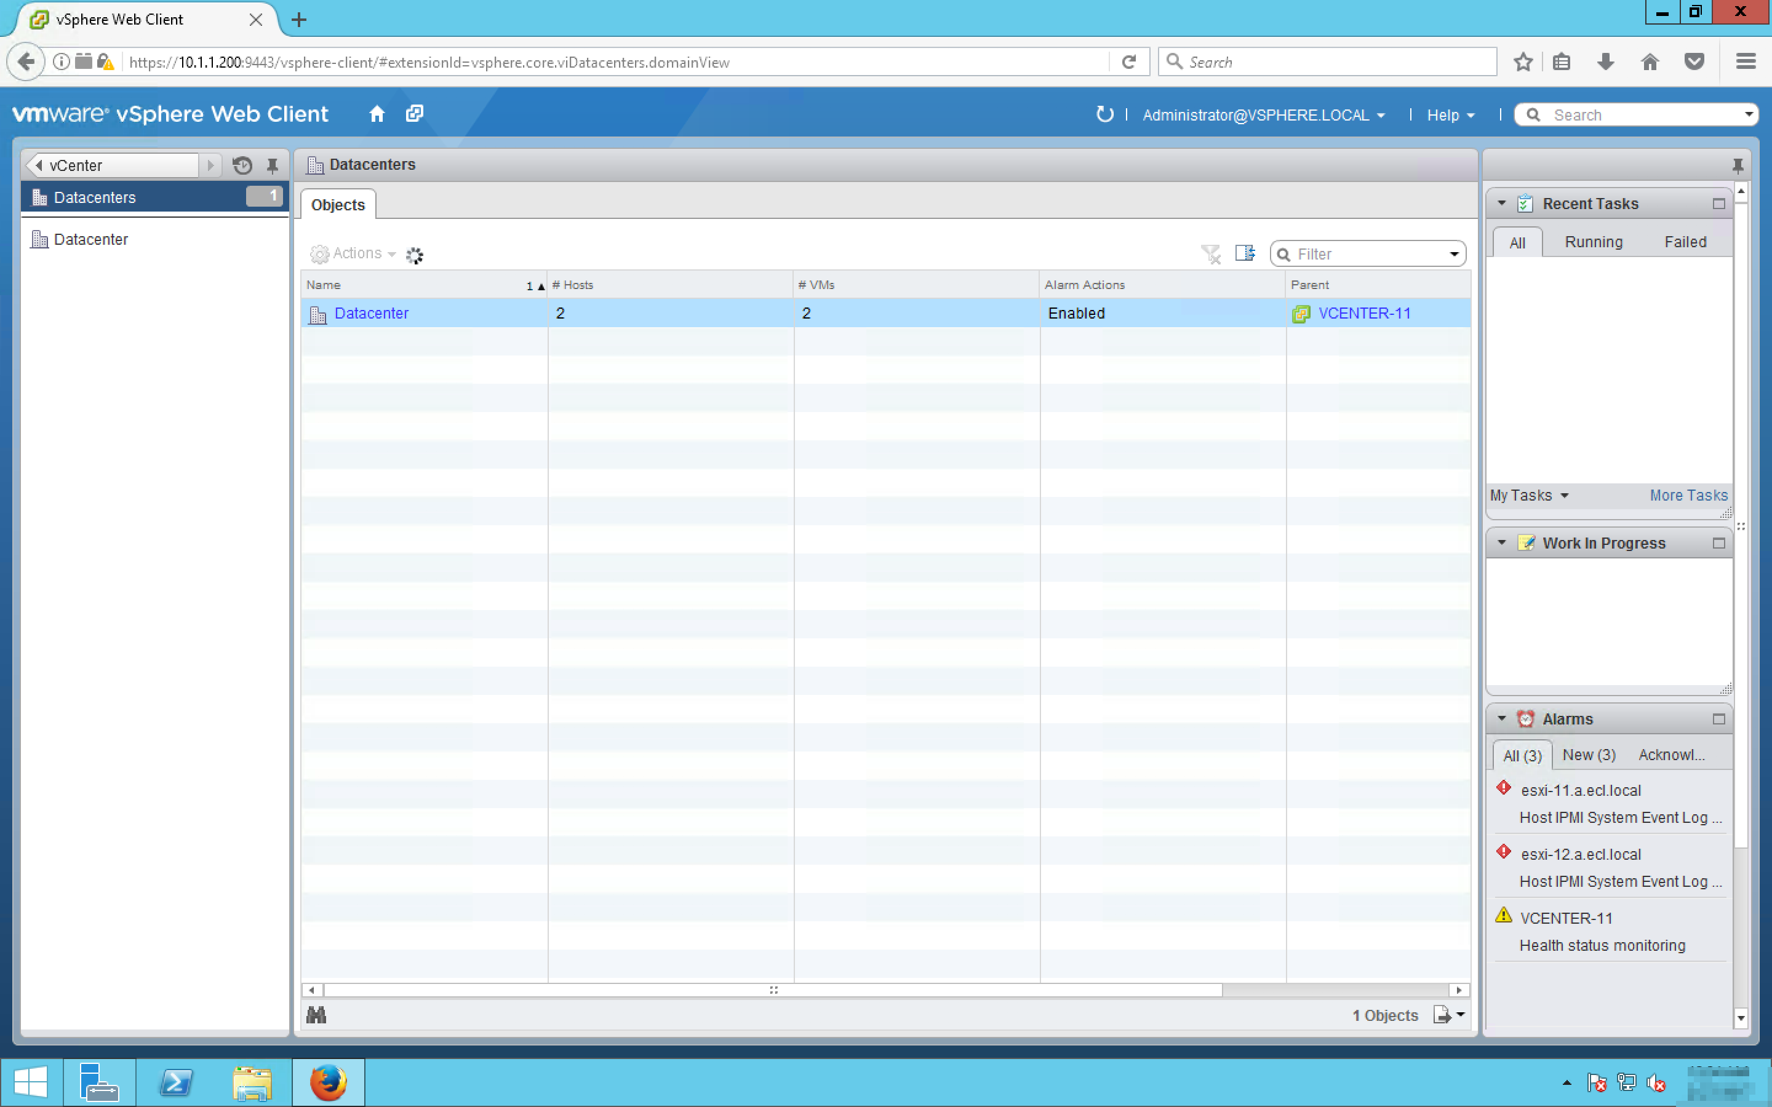Image resolution: width=1772 pixels, height=1107 pixels.
Task: Click the refresh icon beside Administrator
Action: tap(1104, 114)
